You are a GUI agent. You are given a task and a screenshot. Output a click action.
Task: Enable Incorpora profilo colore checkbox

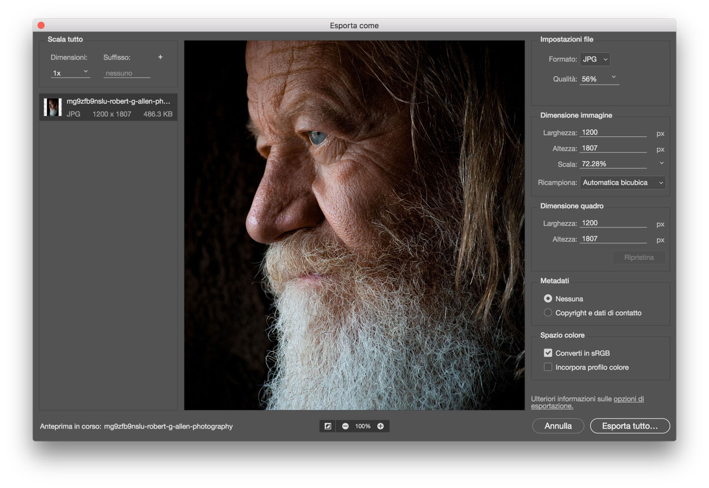click(x=548, y=367)
